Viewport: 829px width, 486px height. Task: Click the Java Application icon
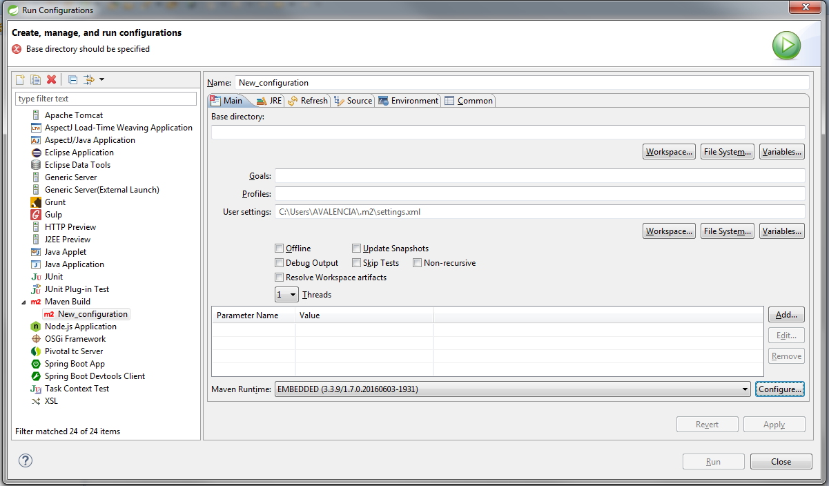(x=37, y=264)
